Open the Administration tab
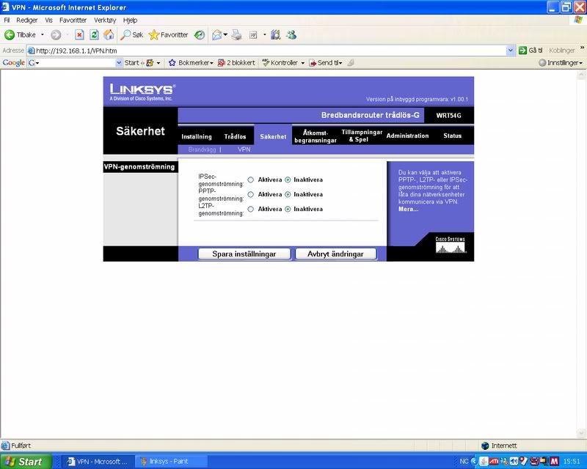 (x=407, y=136)
